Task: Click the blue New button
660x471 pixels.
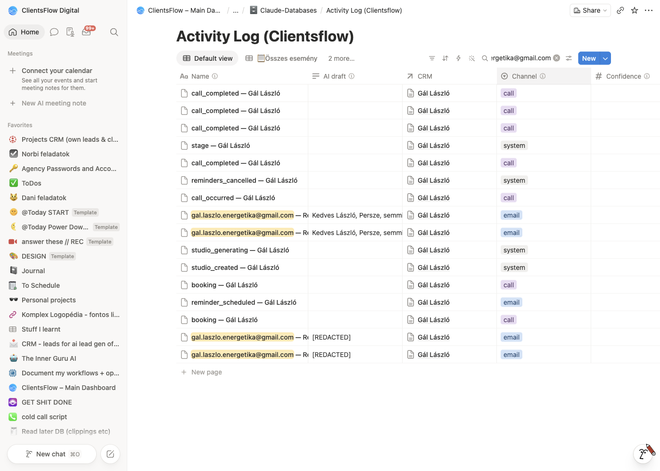Action: pos(589,58)
